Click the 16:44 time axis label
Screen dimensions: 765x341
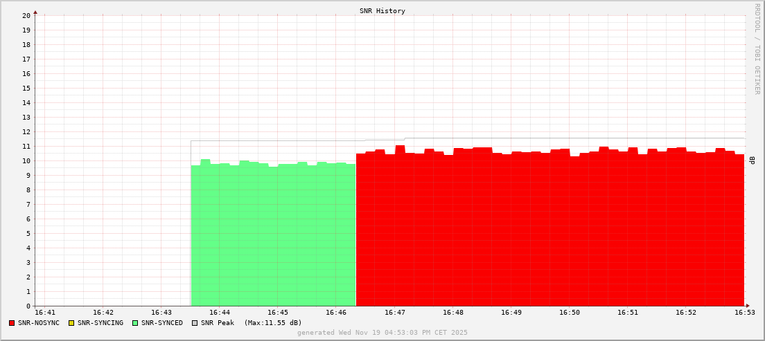(219, 313)
